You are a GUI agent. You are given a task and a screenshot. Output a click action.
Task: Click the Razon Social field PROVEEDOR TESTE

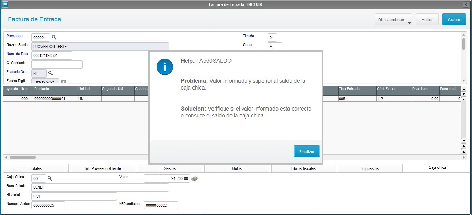100,47
